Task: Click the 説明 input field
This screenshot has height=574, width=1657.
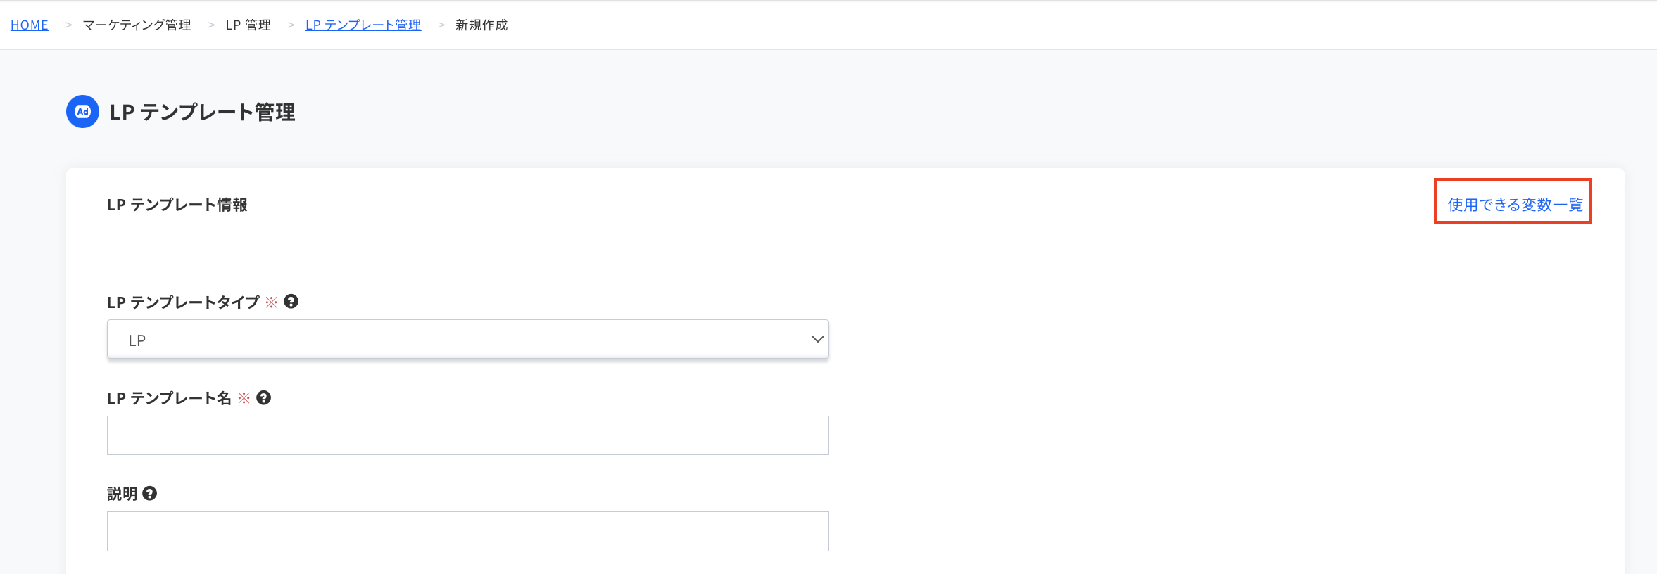Action: [467, 531]
